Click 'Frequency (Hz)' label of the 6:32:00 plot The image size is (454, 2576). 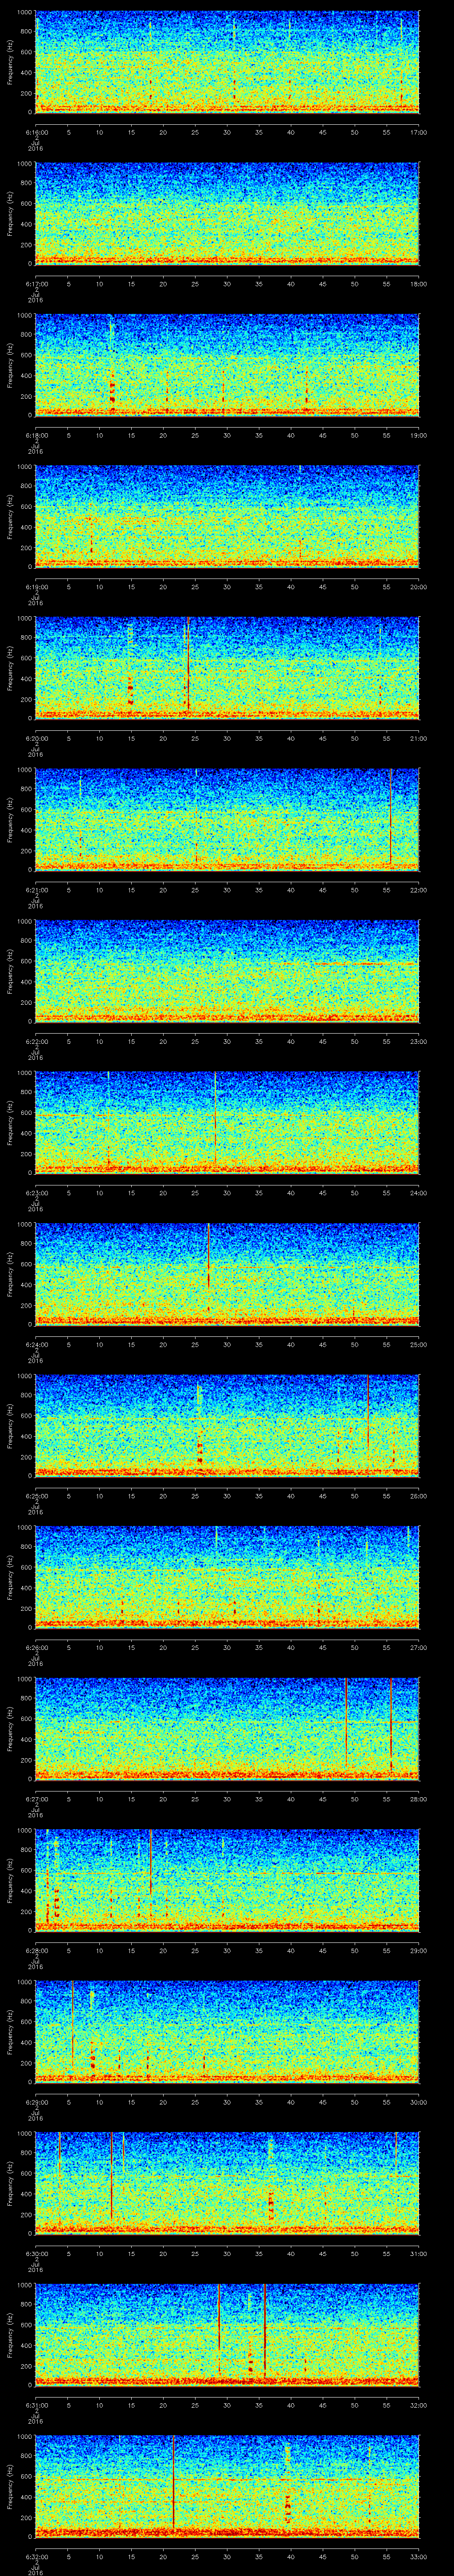click(x=10, y=2487)
